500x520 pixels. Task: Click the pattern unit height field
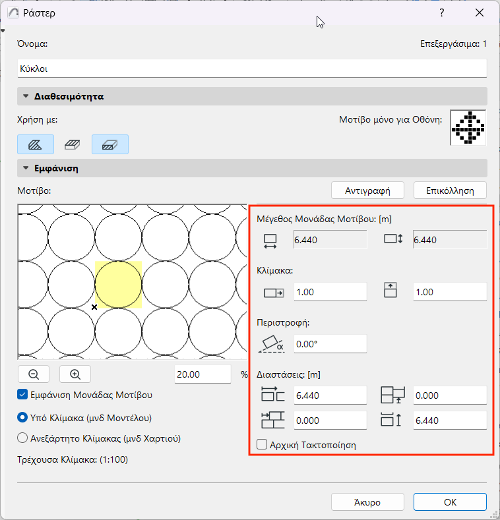[450, 239]
